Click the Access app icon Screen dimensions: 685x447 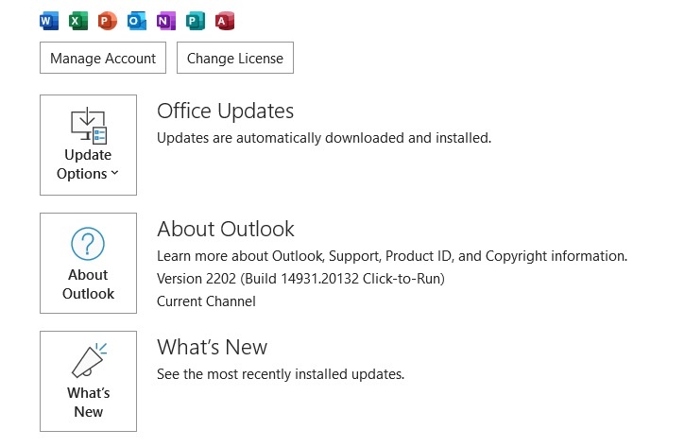225,21
